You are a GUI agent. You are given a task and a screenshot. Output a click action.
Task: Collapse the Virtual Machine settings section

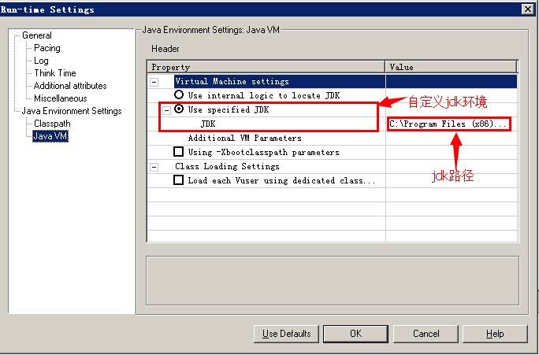(x=154, y=81)
